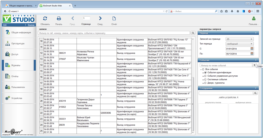
Task: Open Устройства section in sidebar
Action: click(x=19, y=98)
